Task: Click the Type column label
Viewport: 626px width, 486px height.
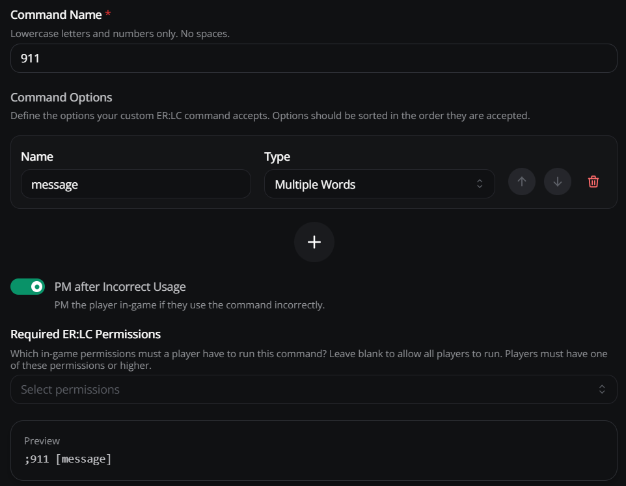Action: [277, 156]
